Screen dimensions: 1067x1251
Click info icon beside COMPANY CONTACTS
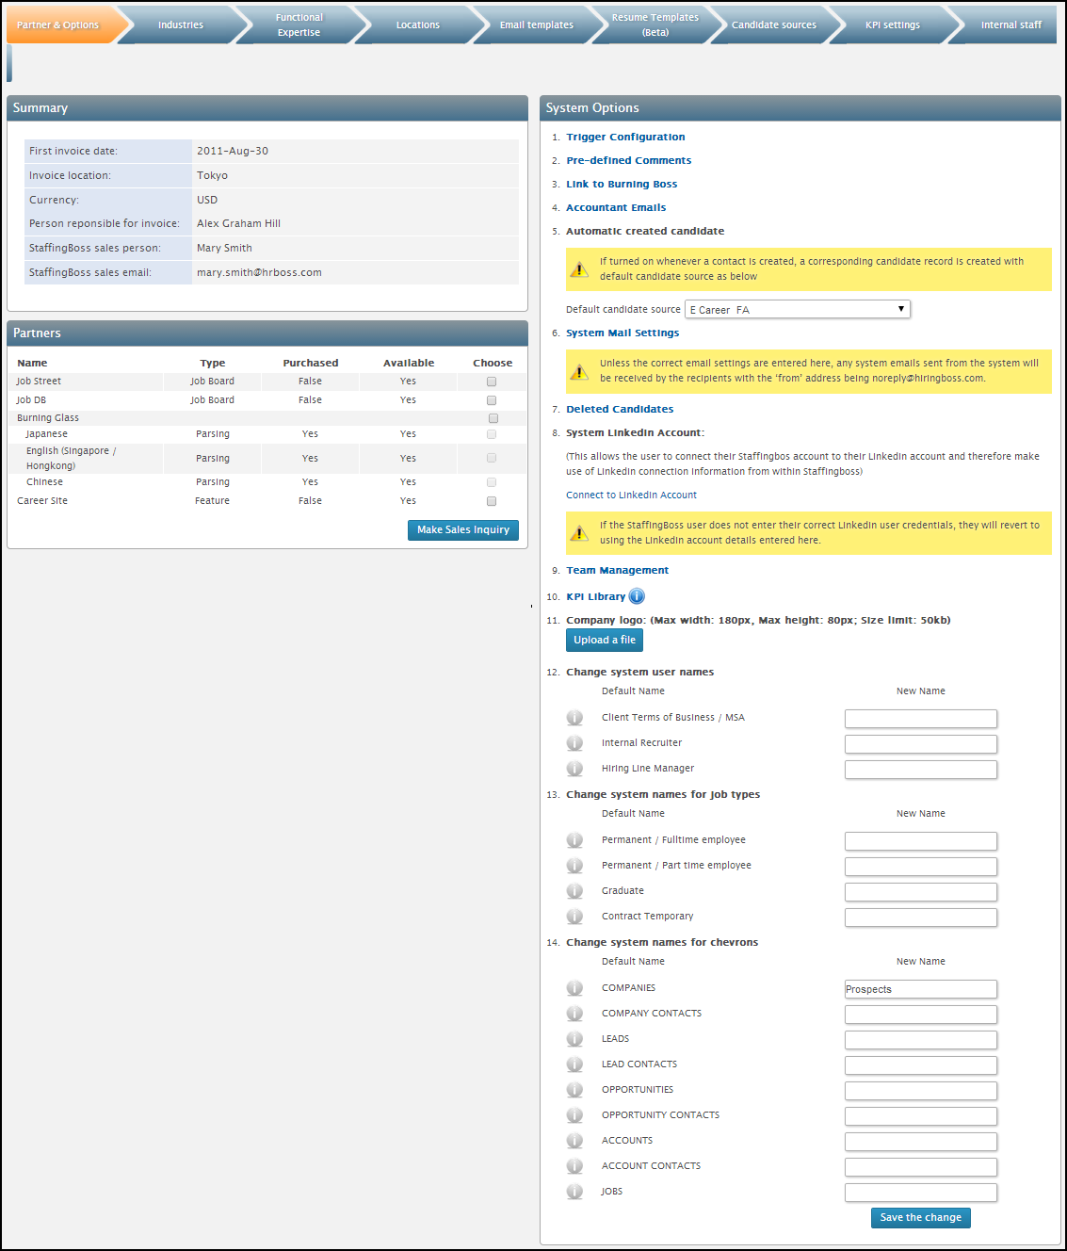[x=574, y=1014]
